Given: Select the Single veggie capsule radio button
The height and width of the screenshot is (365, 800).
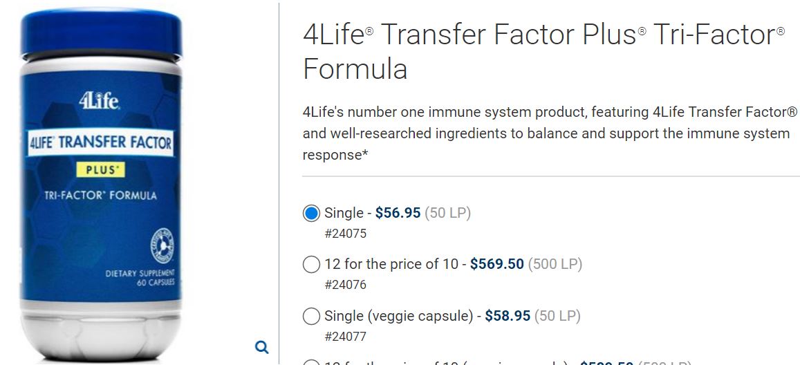Looking at the screenshot, I should click(x=311, y=316).
